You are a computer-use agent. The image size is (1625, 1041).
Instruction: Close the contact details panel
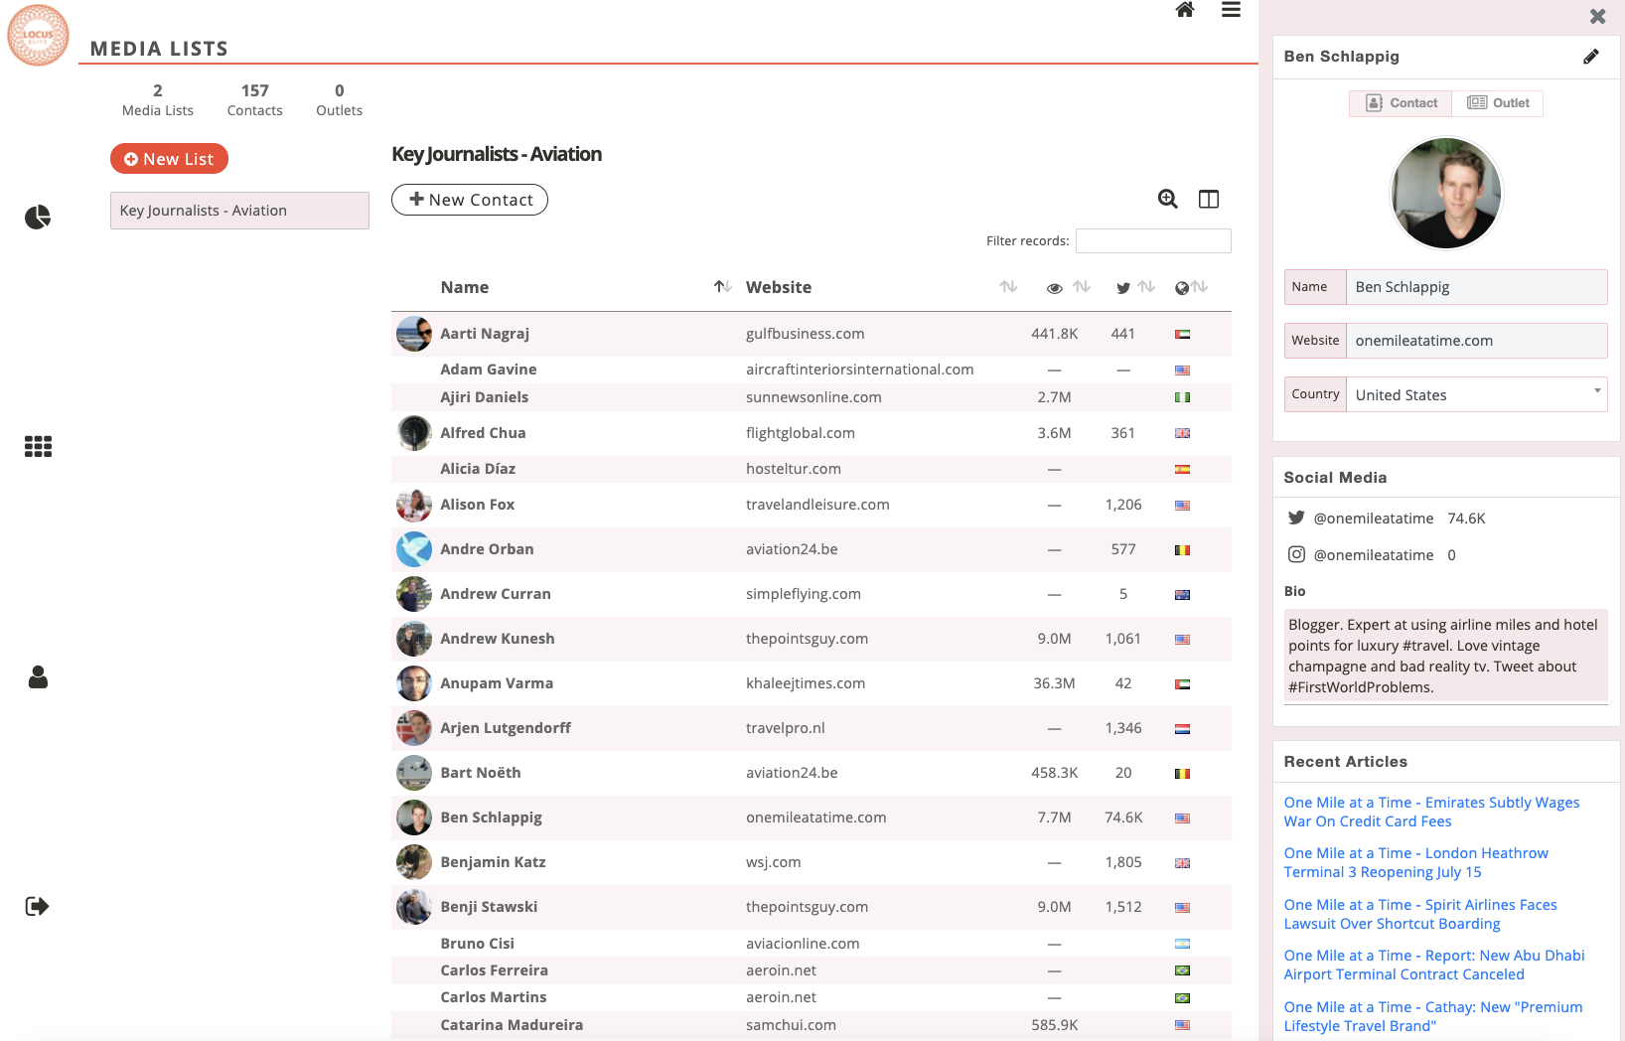[1597, 16]
